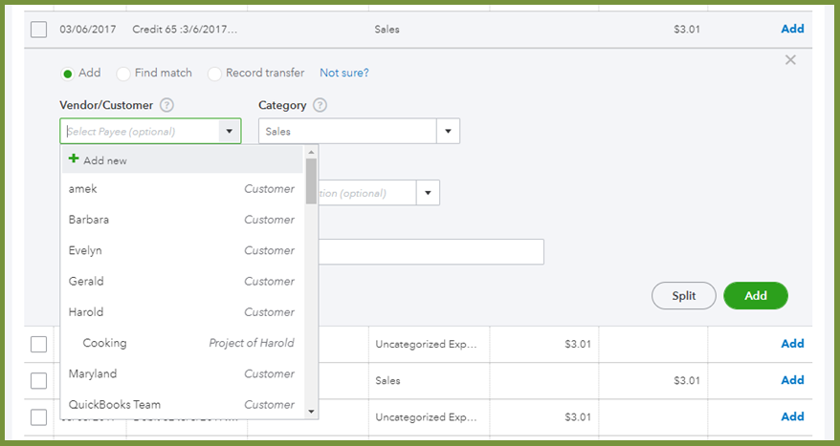This screenshot has width=840, height=446.
Task: Select the Find match radio option
Action: pos(123,74)
